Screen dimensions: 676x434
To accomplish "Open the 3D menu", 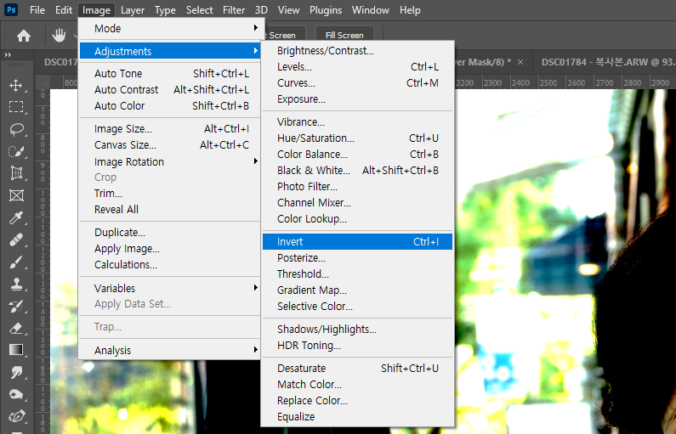I will [x=261, y=10].
